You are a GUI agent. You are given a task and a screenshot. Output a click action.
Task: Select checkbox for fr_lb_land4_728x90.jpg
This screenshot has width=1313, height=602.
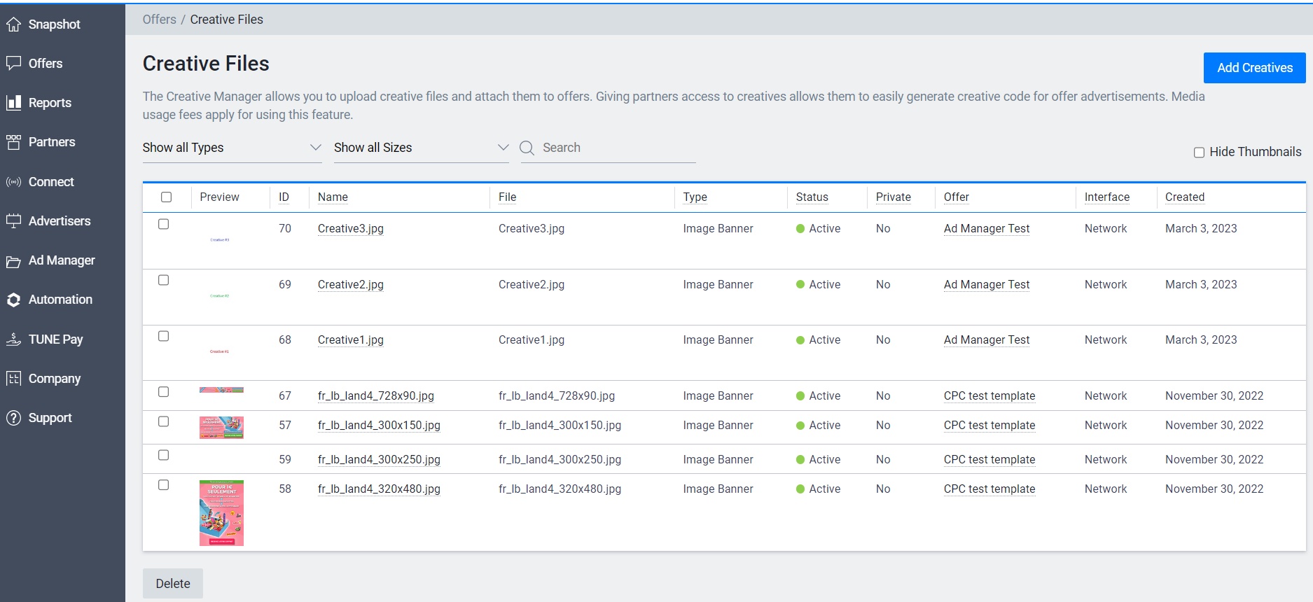pos(163,392)
